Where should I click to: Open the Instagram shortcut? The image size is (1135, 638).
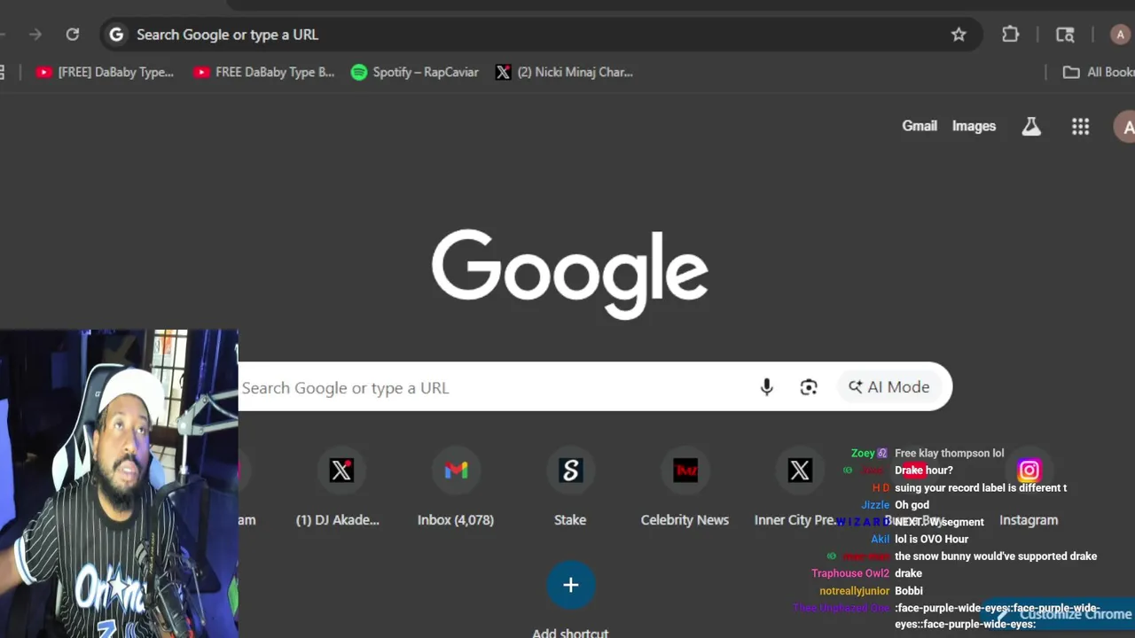point(1029,488)
